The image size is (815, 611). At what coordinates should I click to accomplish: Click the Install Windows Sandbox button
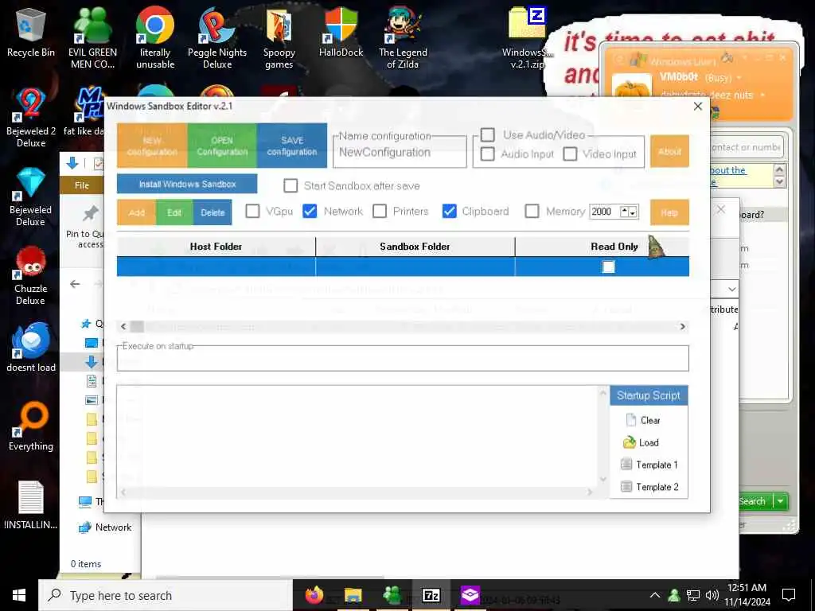[187, 184]
